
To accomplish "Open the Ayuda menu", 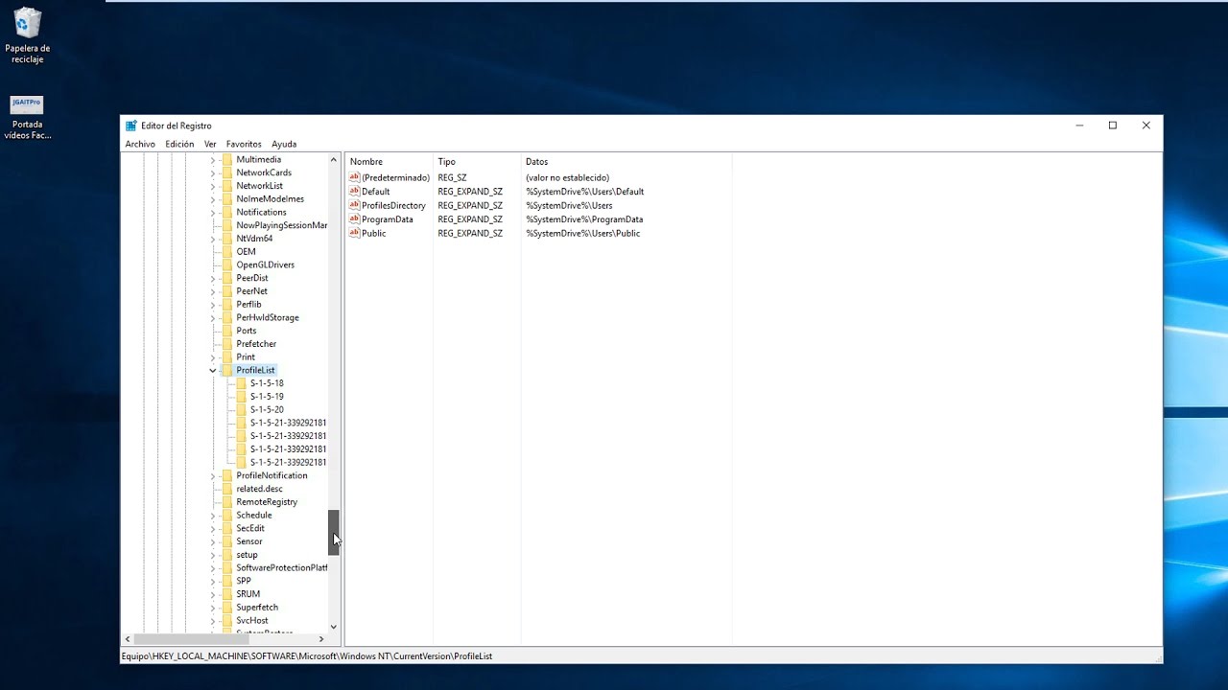I will click(x=284, y=144).
